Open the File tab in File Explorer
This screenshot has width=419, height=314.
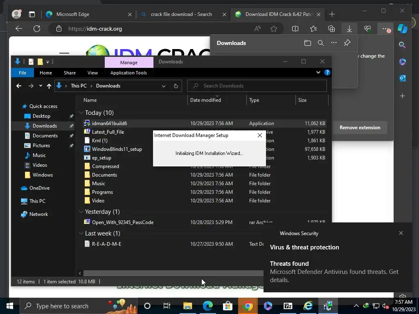pos(23,73)
